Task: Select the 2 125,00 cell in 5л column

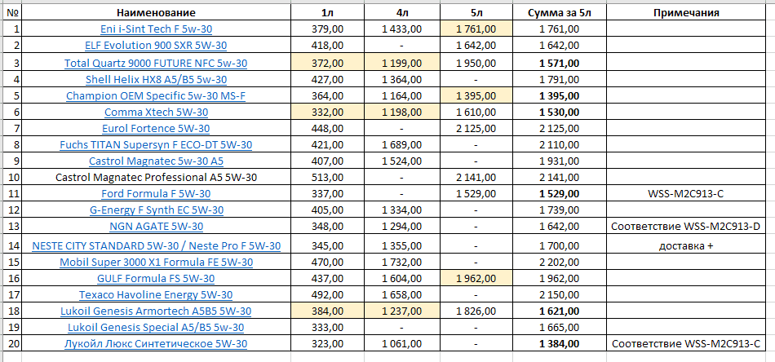Action: pyautogui.click(x=476, y=128)
